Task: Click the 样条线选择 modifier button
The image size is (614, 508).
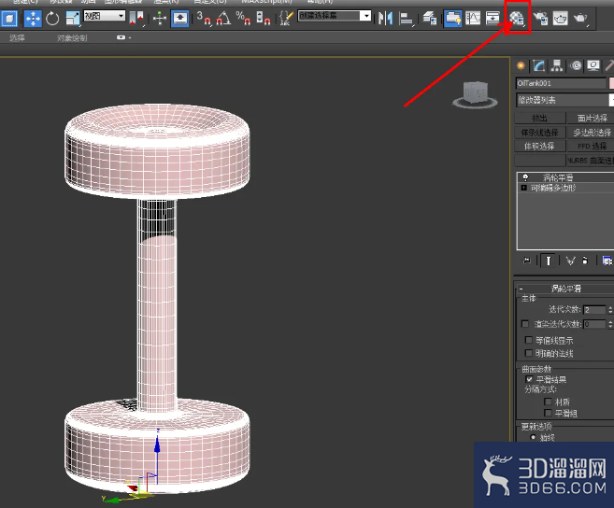Action: 539,133
